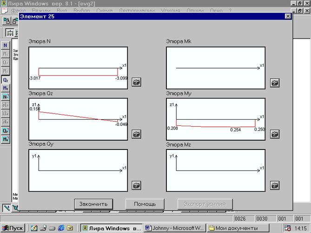
Task: Capture the Эпюра Qy diagram with its camera icon
Action: tap(137, 186)
